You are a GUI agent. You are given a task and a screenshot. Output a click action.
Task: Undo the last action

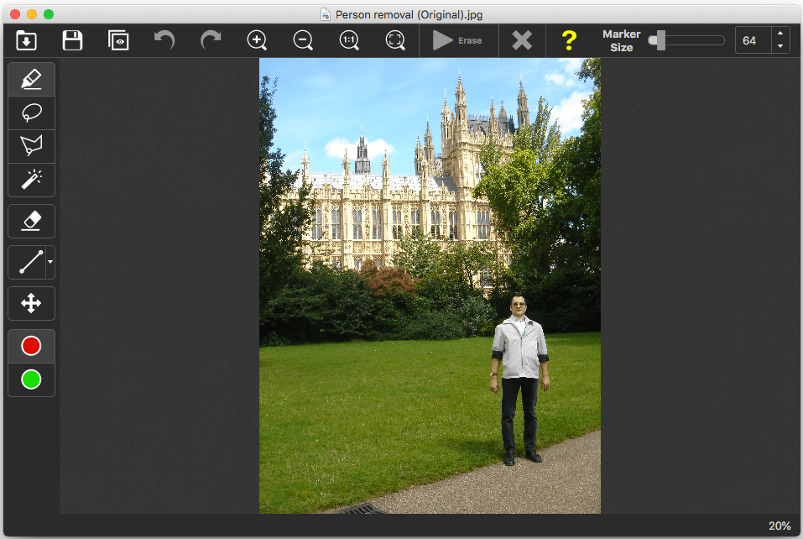(164, 40)
